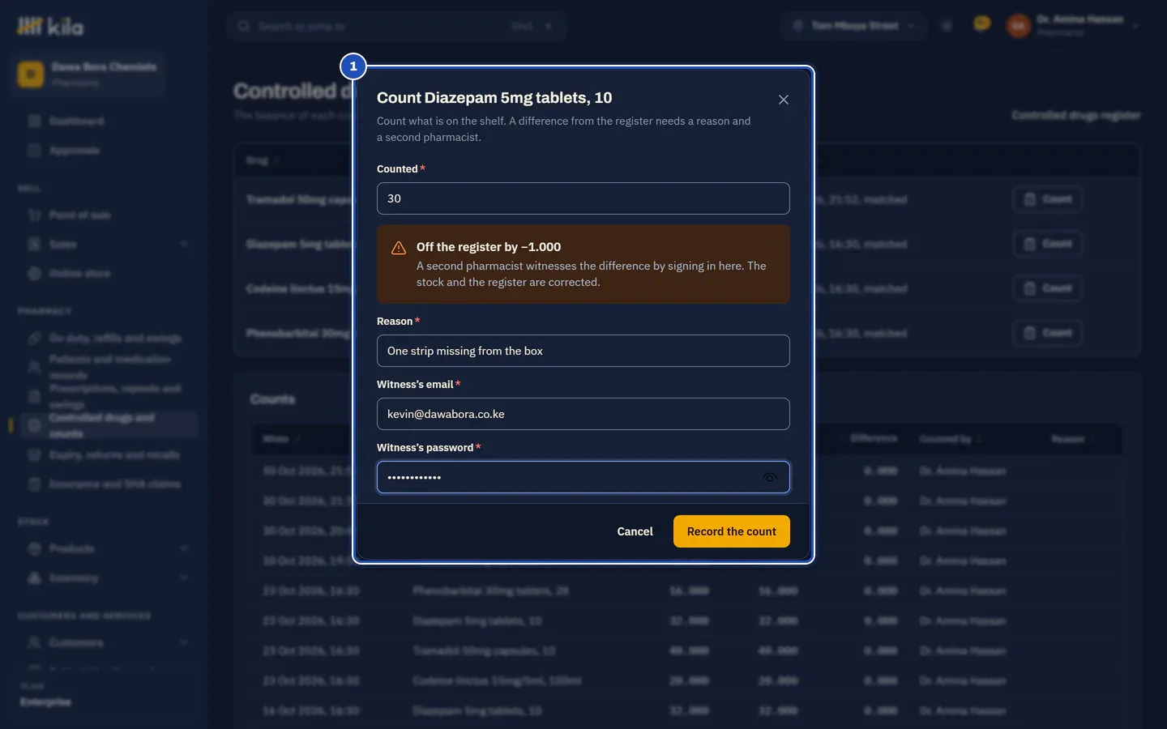The width and height of the screenshot is (1167, 729).
Task: Expand the Inventory sidebar chevron
Action: pyautogui.click(x=184, y=578)
